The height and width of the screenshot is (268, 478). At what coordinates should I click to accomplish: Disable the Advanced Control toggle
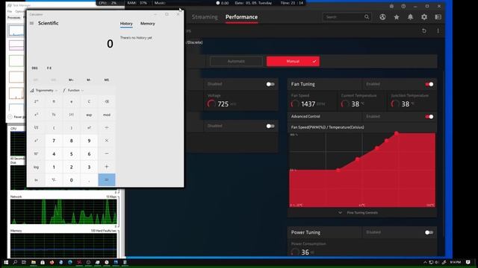(429, 117)
